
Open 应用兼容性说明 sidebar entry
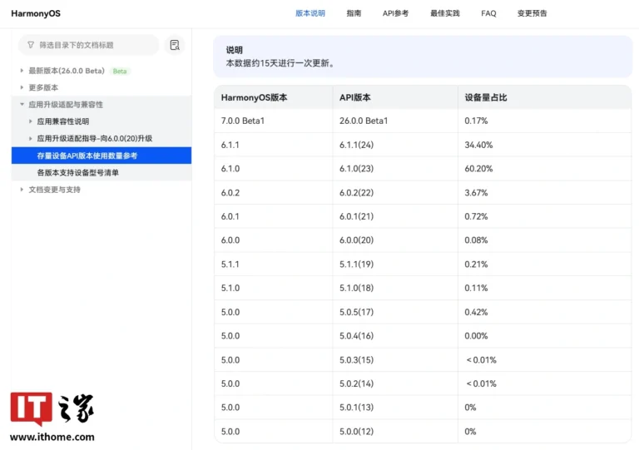(x=62, y=121)
